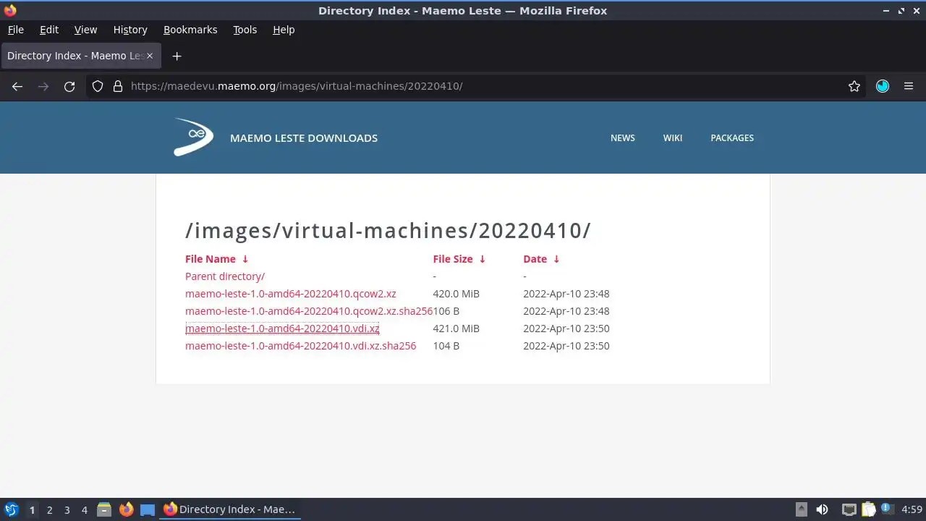Screen dimensions: 926x521
Task: Open the NEWS navigation link
Action: point(623,137)
